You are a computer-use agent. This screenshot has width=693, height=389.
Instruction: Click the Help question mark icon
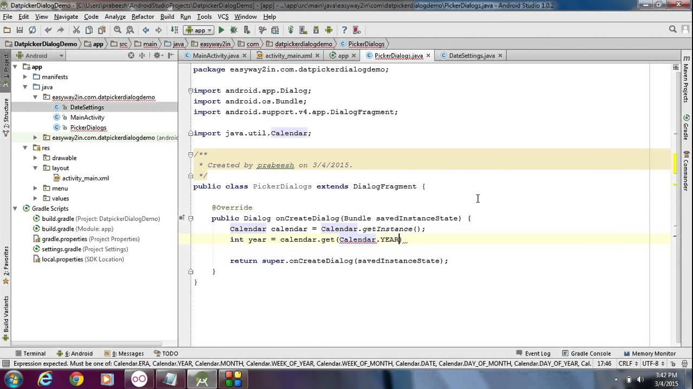tap(344, 30)
